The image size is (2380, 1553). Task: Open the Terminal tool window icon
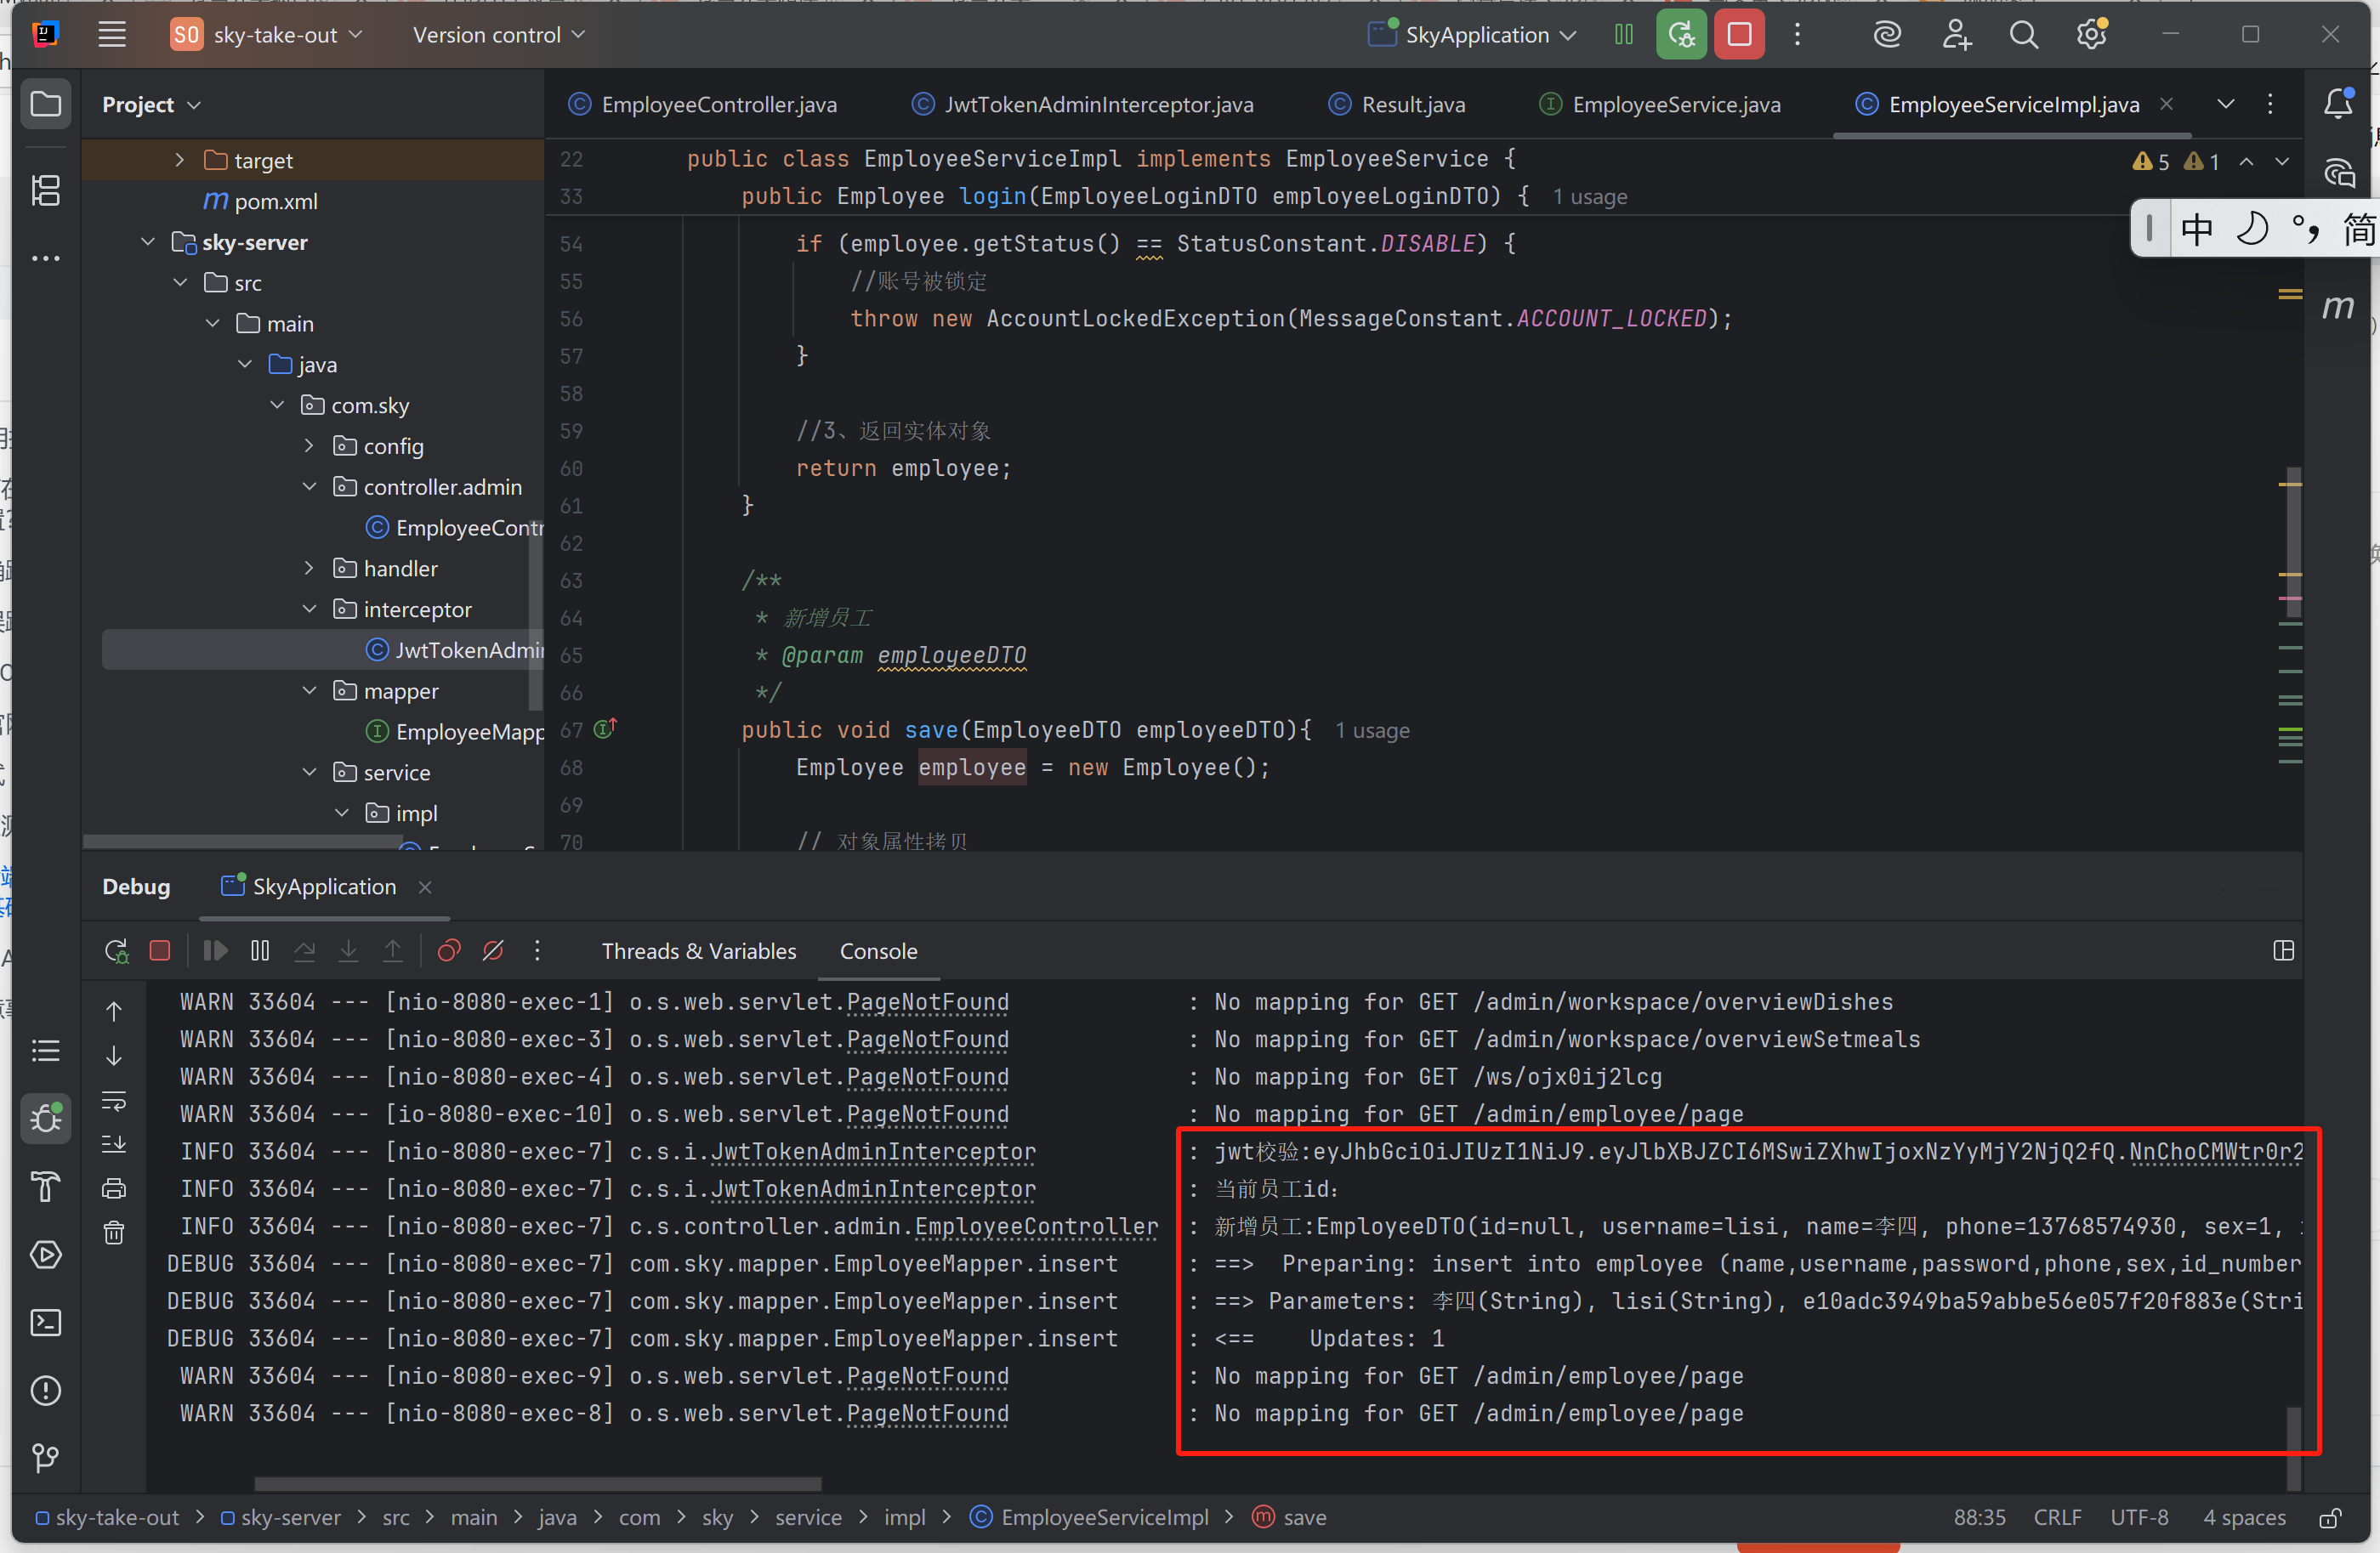click(46, 1323)
